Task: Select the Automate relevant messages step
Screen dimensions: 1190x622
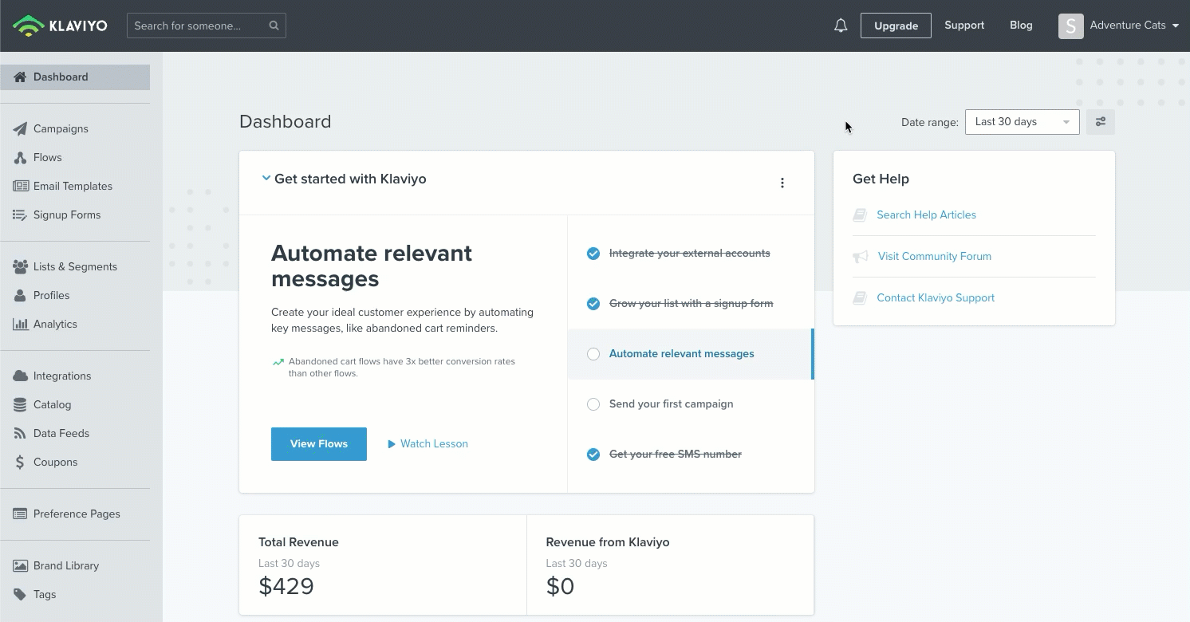Action: 691,354
